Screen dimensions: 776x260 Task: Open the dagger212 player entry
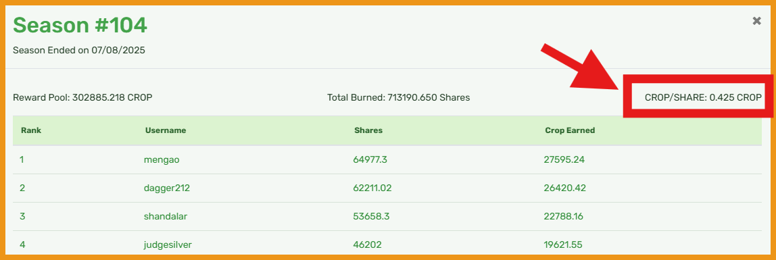click(167, 188)
